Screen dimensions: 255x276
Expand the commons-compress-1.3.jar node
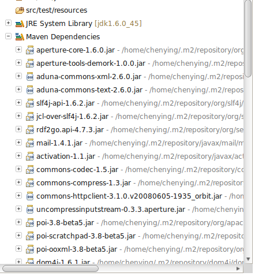[18, 182]
